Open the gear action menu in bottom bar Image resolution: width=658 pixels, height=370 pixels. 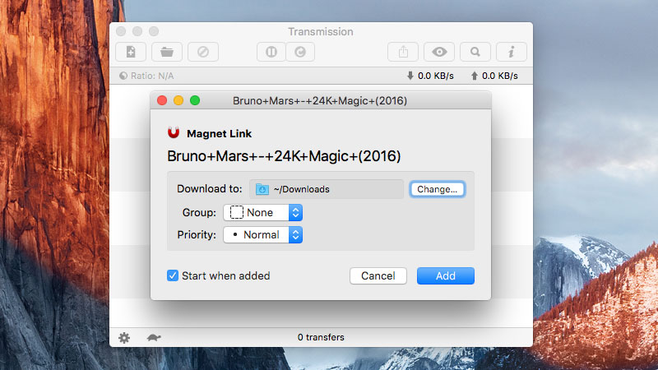tap(124, 337)
